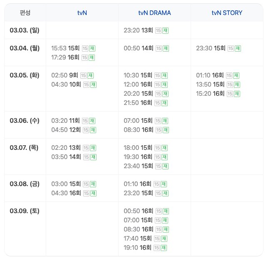Click the 15 age-rating badge beside 23:30 15회

(231, 49)
